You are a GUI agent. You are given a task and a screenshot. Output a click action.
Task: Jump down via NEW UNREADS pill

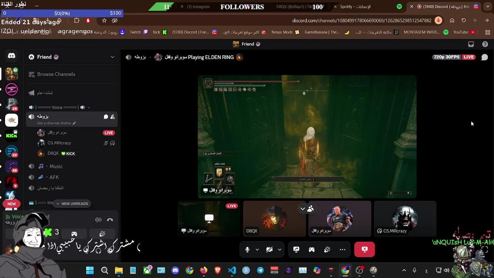point(72,203)
